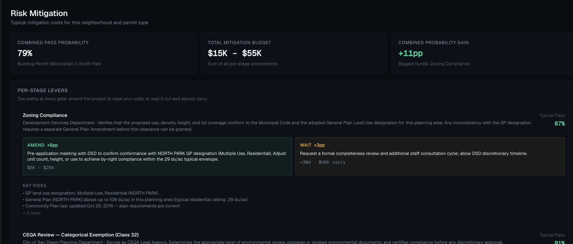Viewport: 573px width, 244px height.
Task: Click the 79% combined pass probability value
Action: point(25,53)
